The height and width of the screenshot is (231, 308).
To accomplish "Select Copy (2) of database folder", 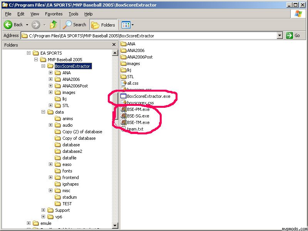I will coord(79,132).
